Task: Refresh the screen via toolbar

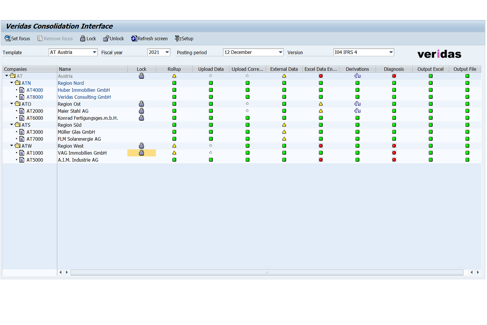Action: click(x=134, y=39)
